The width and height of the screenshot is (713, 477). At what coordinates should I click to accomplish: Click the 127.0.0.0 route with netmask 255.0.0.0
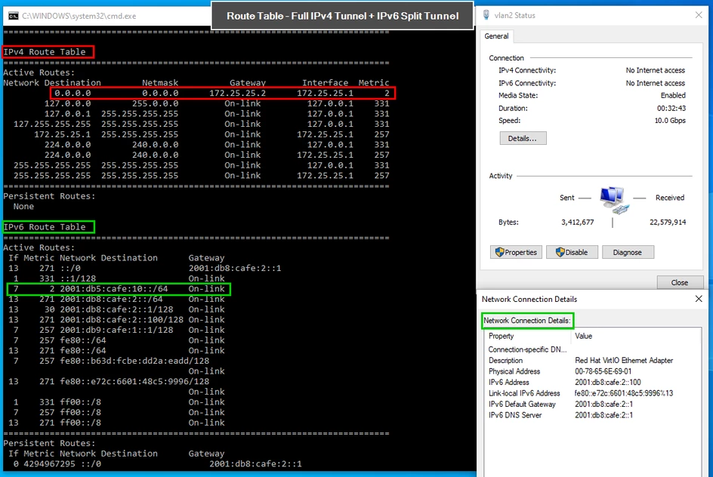(x=217, y=103)
